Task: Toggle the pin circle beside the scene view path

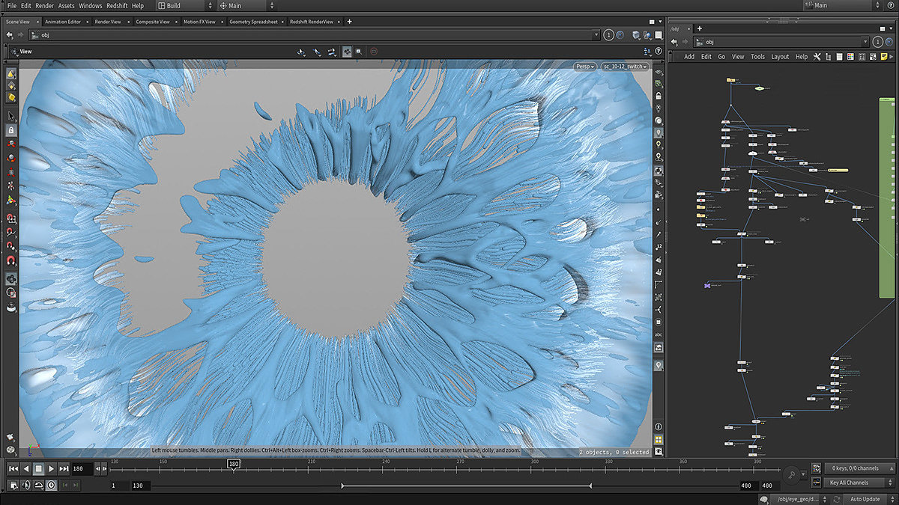Action: (608, 35)
